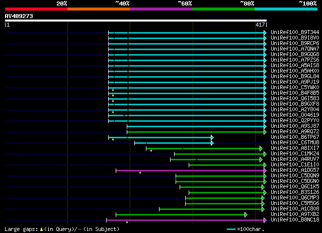Viewport: 322px width, 233px height.
Task: Select the UniRef100_A5AIS8 label
Action: [x=295, y=66]
